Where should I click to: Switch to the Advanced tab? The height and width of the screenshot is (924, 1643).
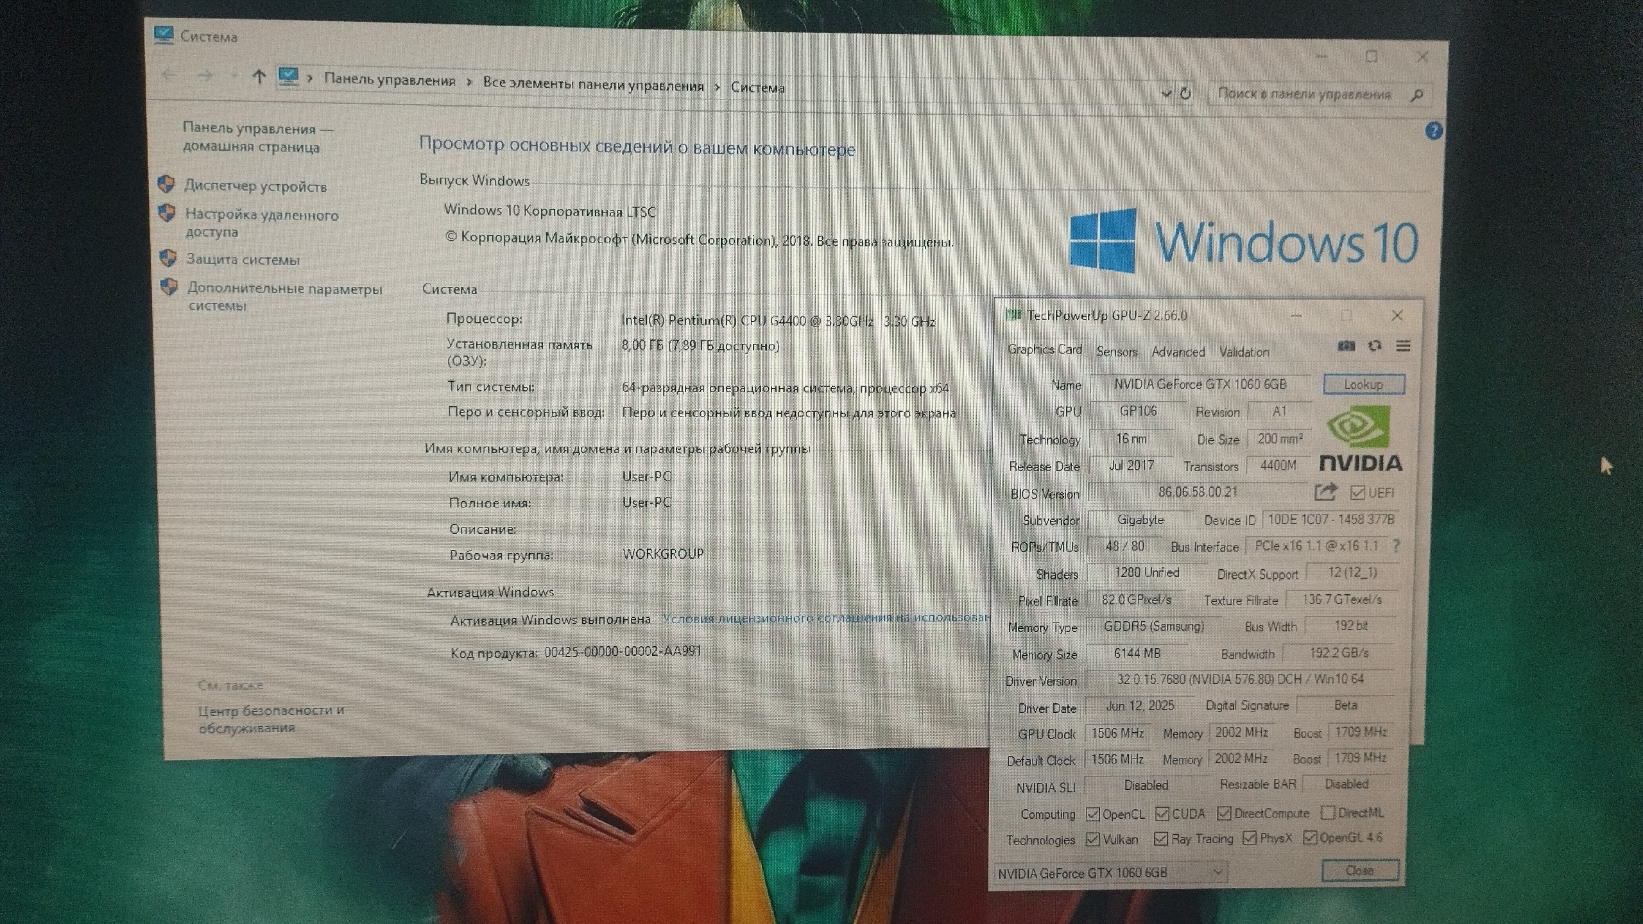pyautogui.click(x=1178, y=352)
